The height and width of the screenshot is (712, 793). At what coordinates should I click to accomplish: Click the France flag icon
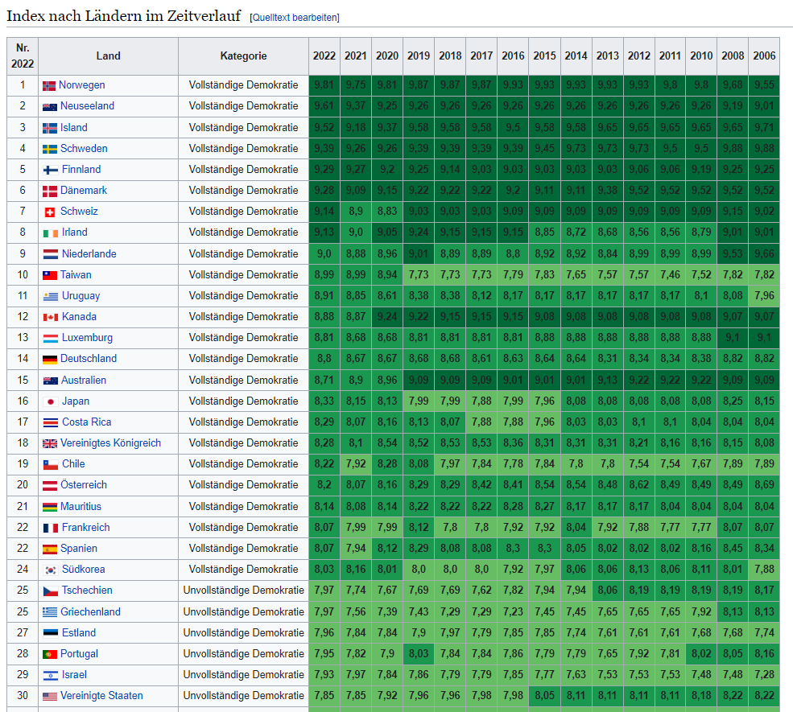click(51, 528)
